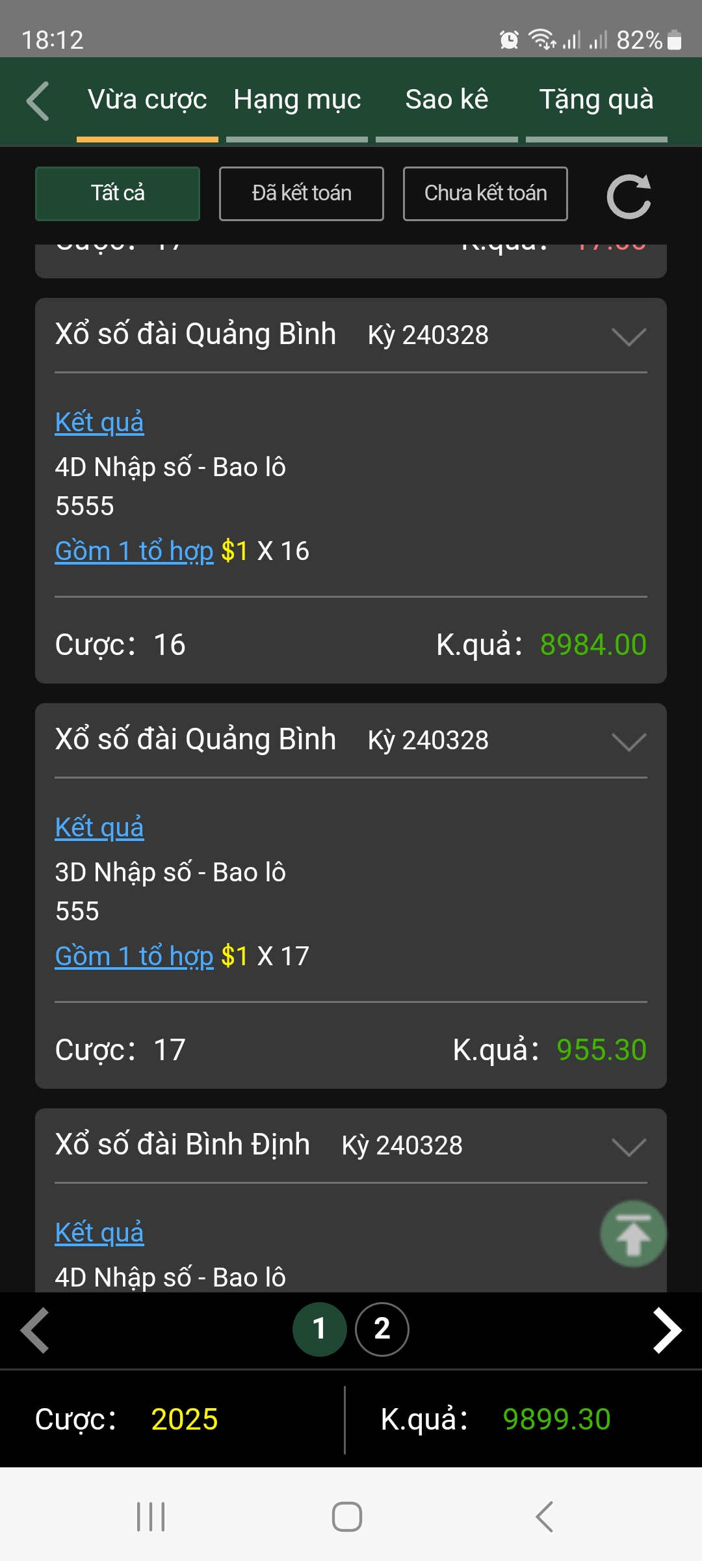Viewport: 702px width, 1561px height.
Task: Filter by Đã kết toán
Action: click(x=302, y=194)
